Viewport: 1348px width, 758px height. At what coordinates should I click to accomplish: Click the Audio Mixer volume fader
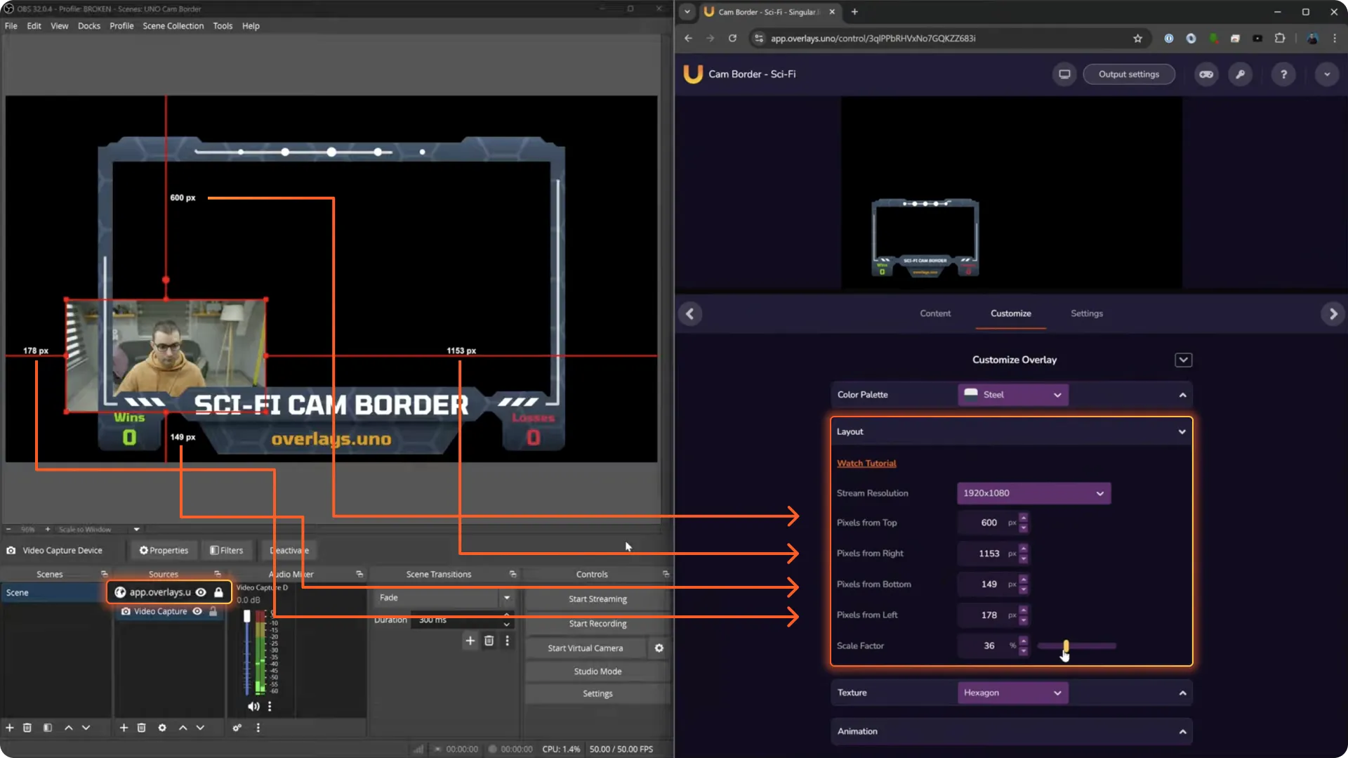click(x=246, y=616)
